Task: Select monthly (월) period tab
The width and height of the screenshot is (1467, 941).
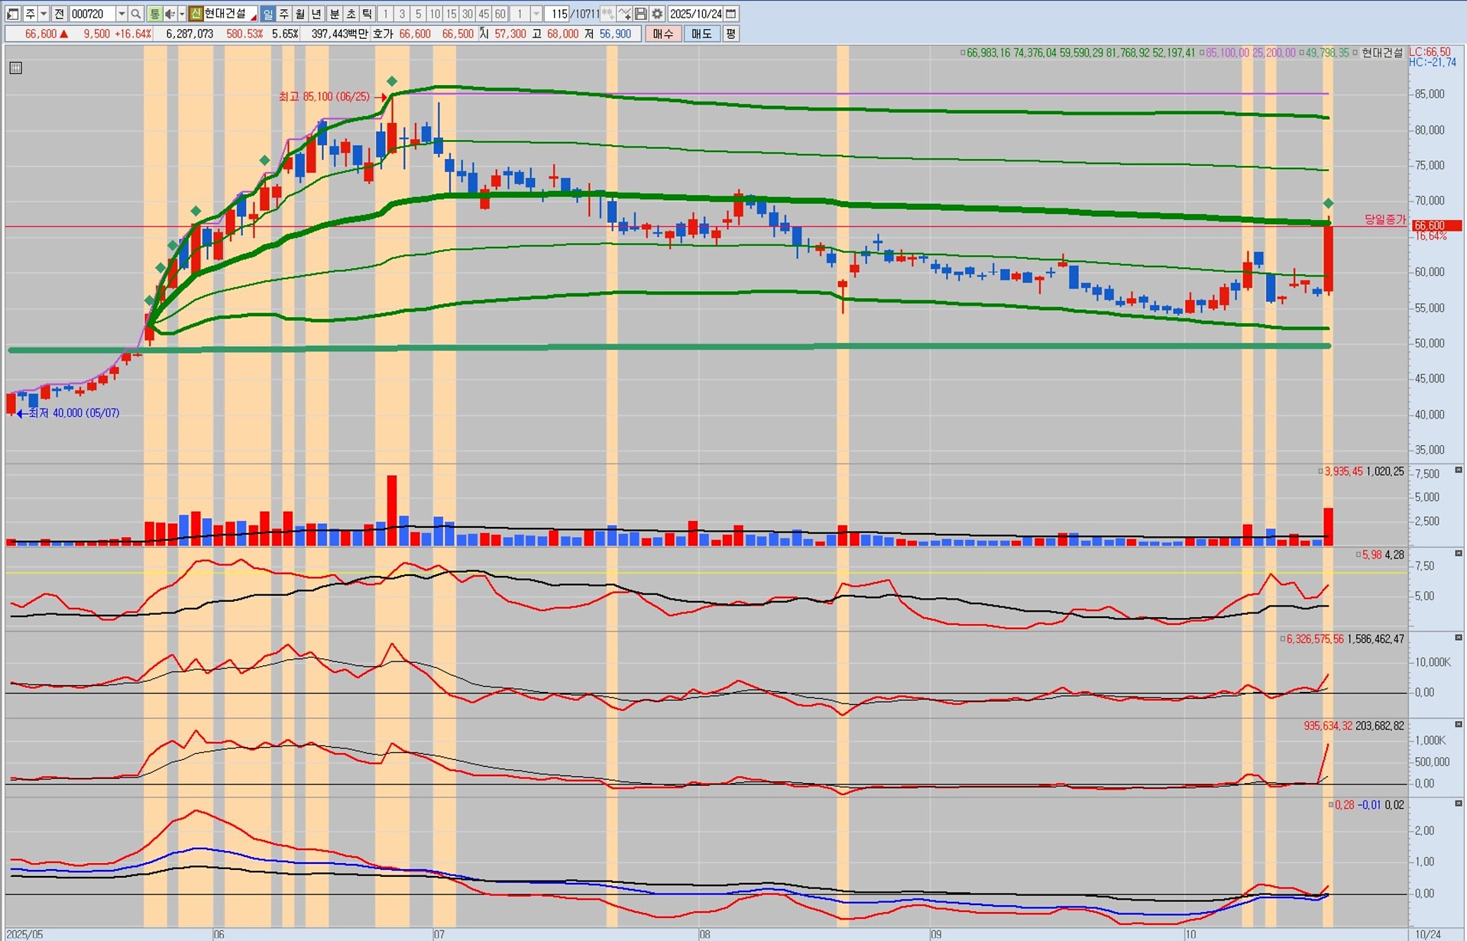Action: click(300, 14)
